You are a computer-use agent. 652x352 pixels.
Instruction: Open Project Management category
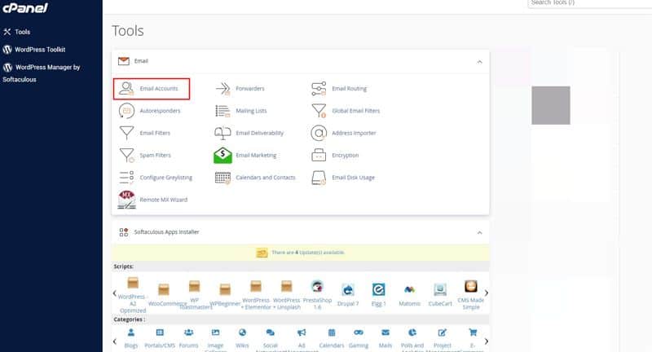tap(442, 340)
